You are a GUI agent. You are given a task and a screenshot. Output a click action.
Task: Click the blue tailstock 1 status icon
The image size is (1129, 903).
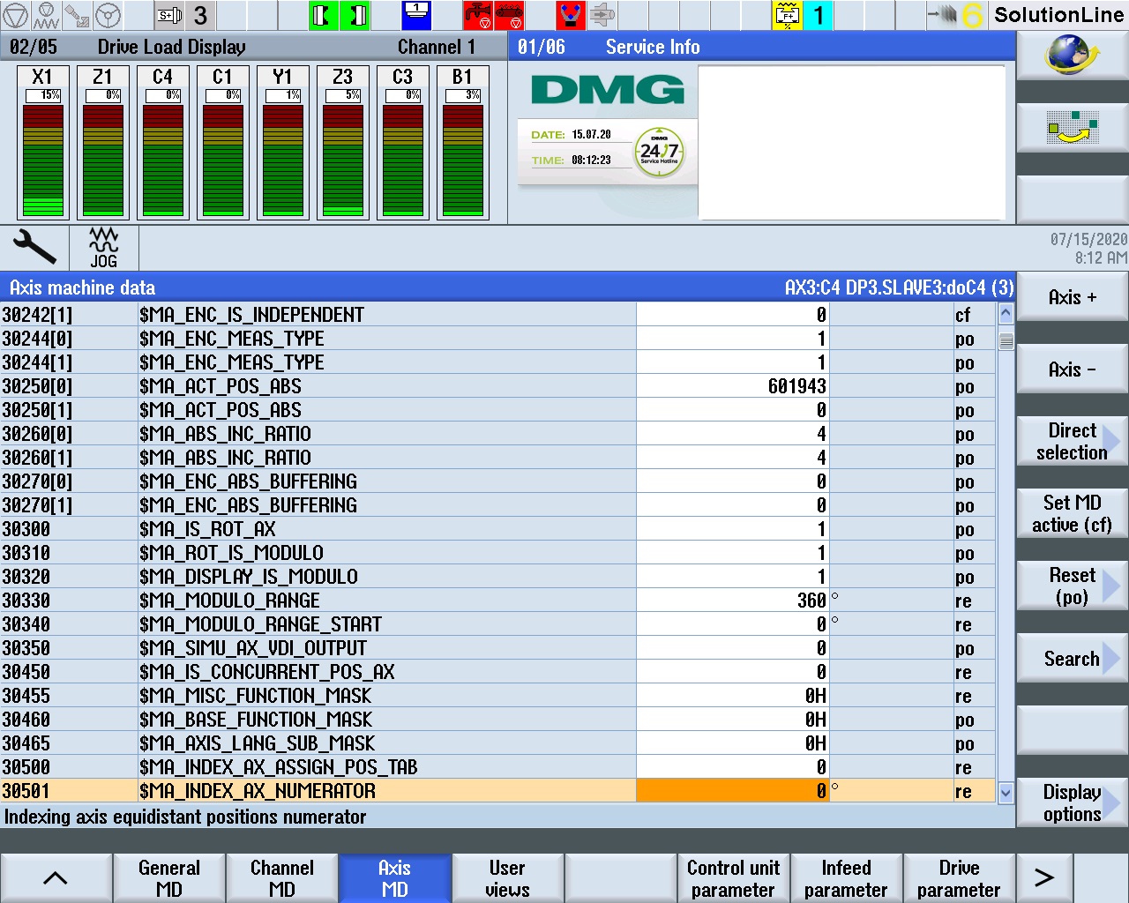pyautogui.click(x=415, y=15)
